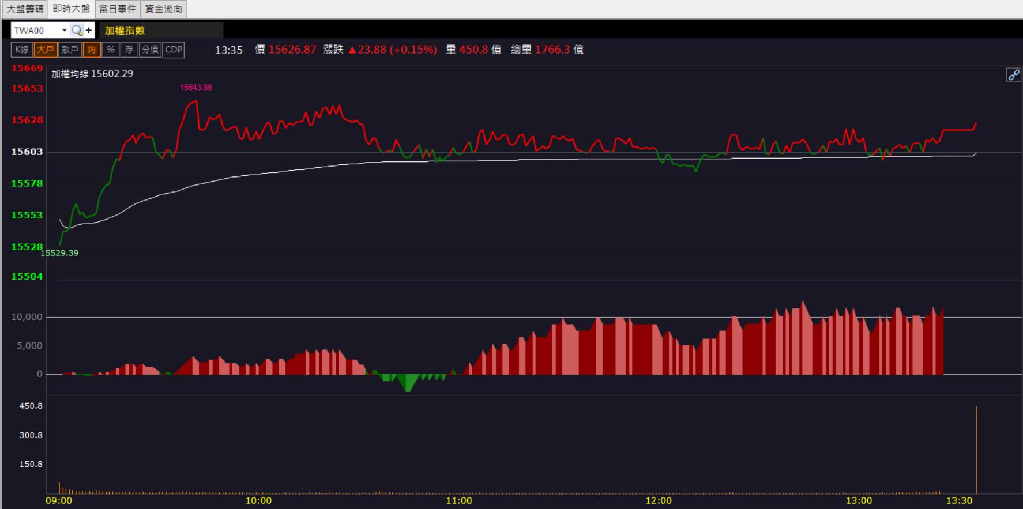Toggle the 浮 button

coord(129,50)
